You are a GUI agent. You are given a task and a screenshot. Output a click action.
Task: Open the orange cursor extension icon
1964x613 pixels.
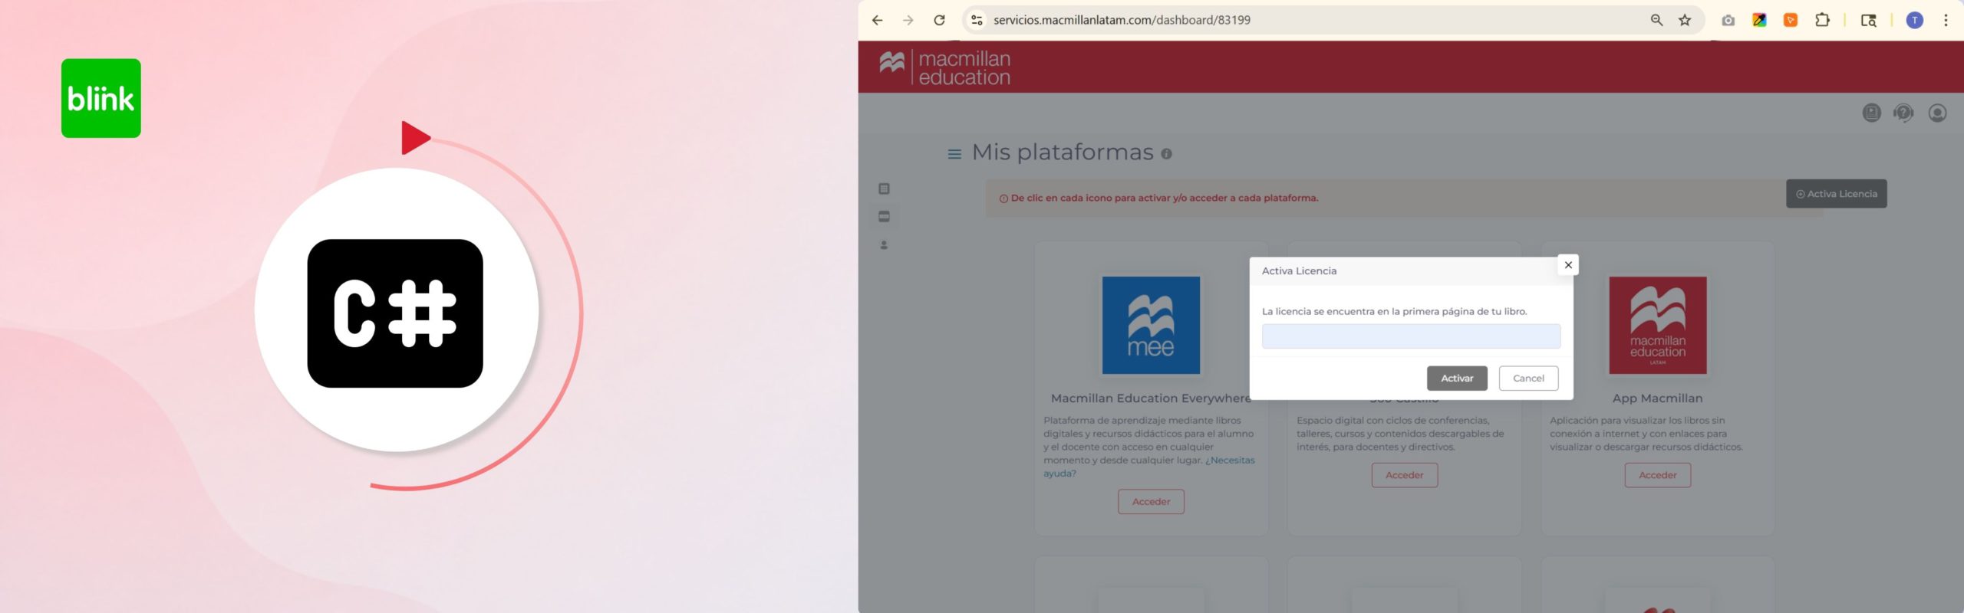(x=1791, y=21)
